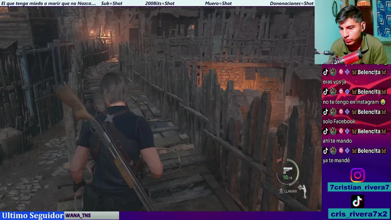The image size is (391, 220).
Task: Click TikTok icon above 'ahí te mando'
Action: point(326,131)
